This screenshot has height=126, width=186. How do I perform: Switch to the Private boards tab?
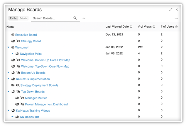pyautogui.click(x=23, y=18)
